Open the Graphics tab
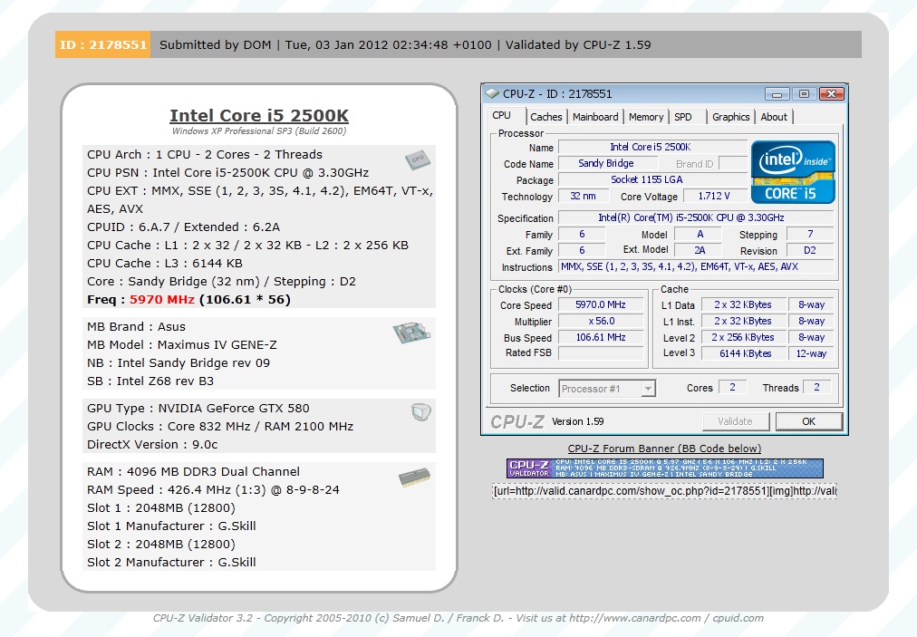Image resolution: width=917 pixels, height=637 pixels. tap(730, 117)
